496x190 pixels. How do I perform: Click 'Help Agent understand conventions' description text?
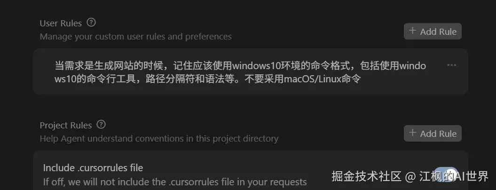[159, 139]
